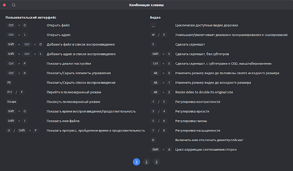
Task: Select the 'Открыть адрес' shortcut label
Action: [59, 35]
